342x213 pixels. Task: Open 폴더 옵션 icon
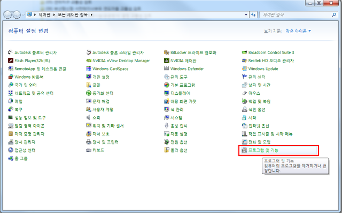tap(166, 150)
